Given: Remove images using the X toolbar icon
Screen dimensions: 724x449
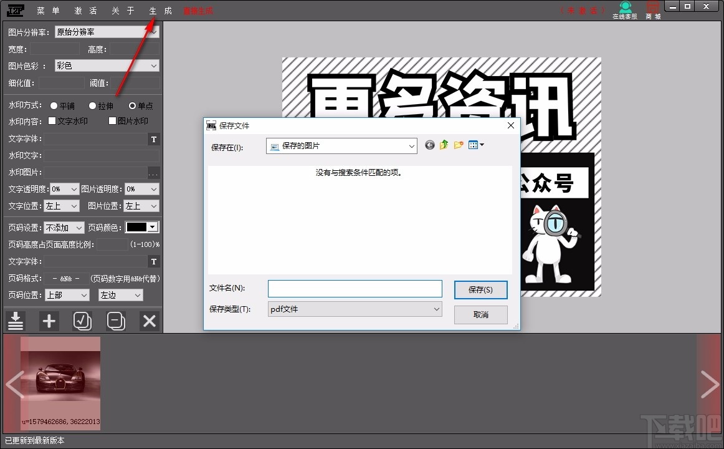Looking at the screenshot, I should 148,321.
